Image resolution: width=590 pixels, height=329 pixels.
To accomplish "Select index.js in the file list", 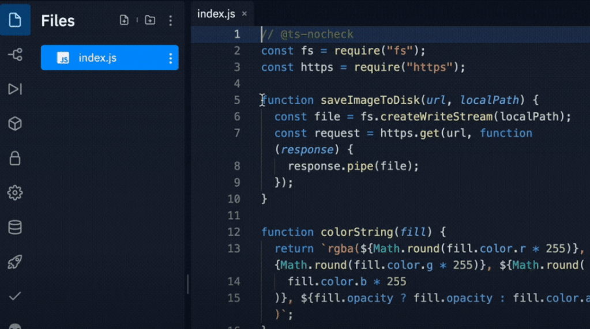I will [97, 58].
